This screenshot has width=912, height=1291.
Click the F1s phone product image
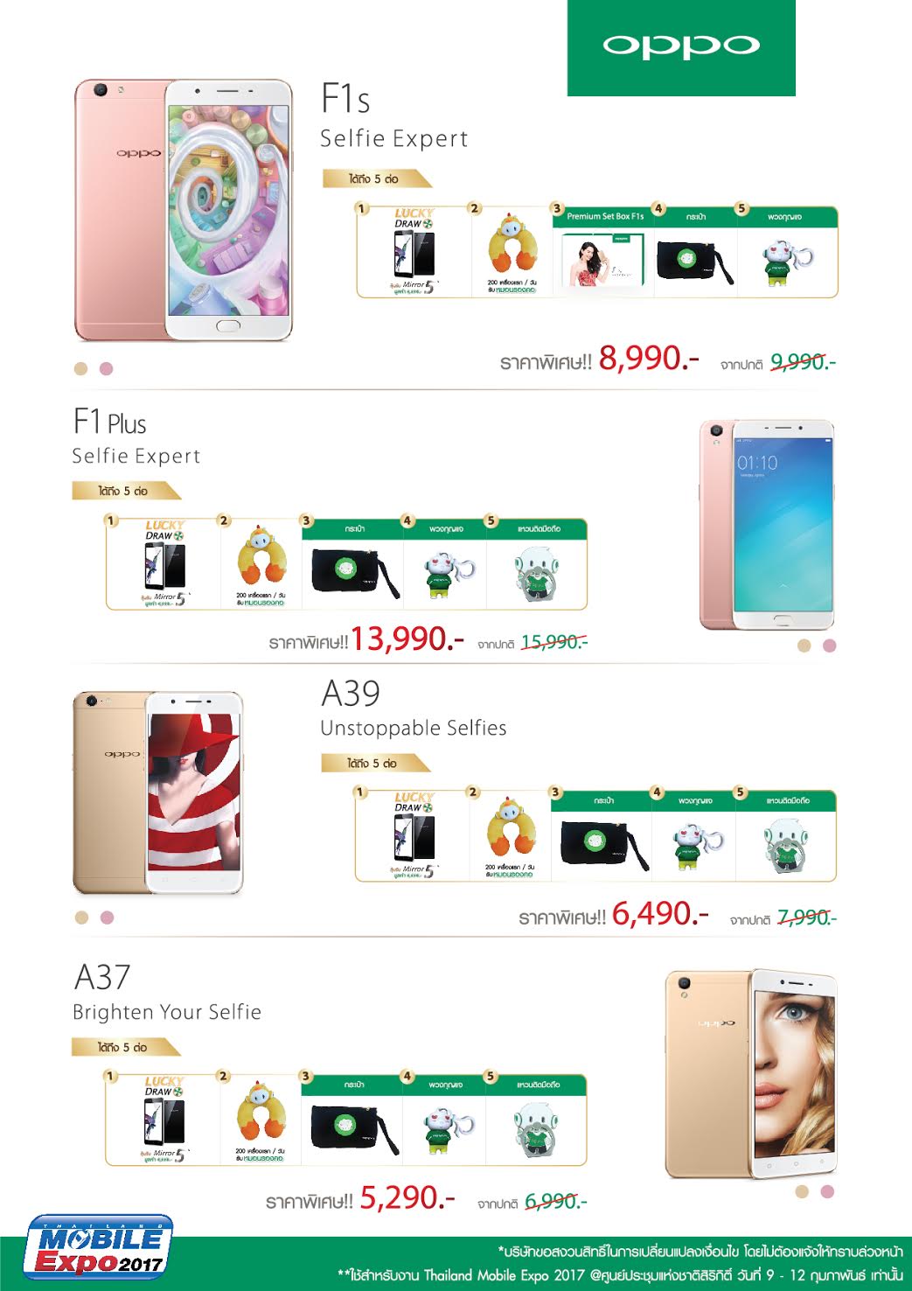184,210
